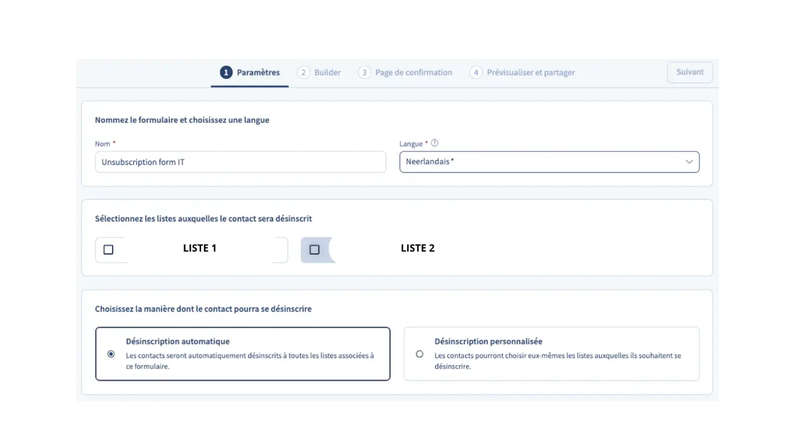Viewport: 795px width, 446px height.
Task: Click the help icon next to Langue
Action: (x=434, y=143)
